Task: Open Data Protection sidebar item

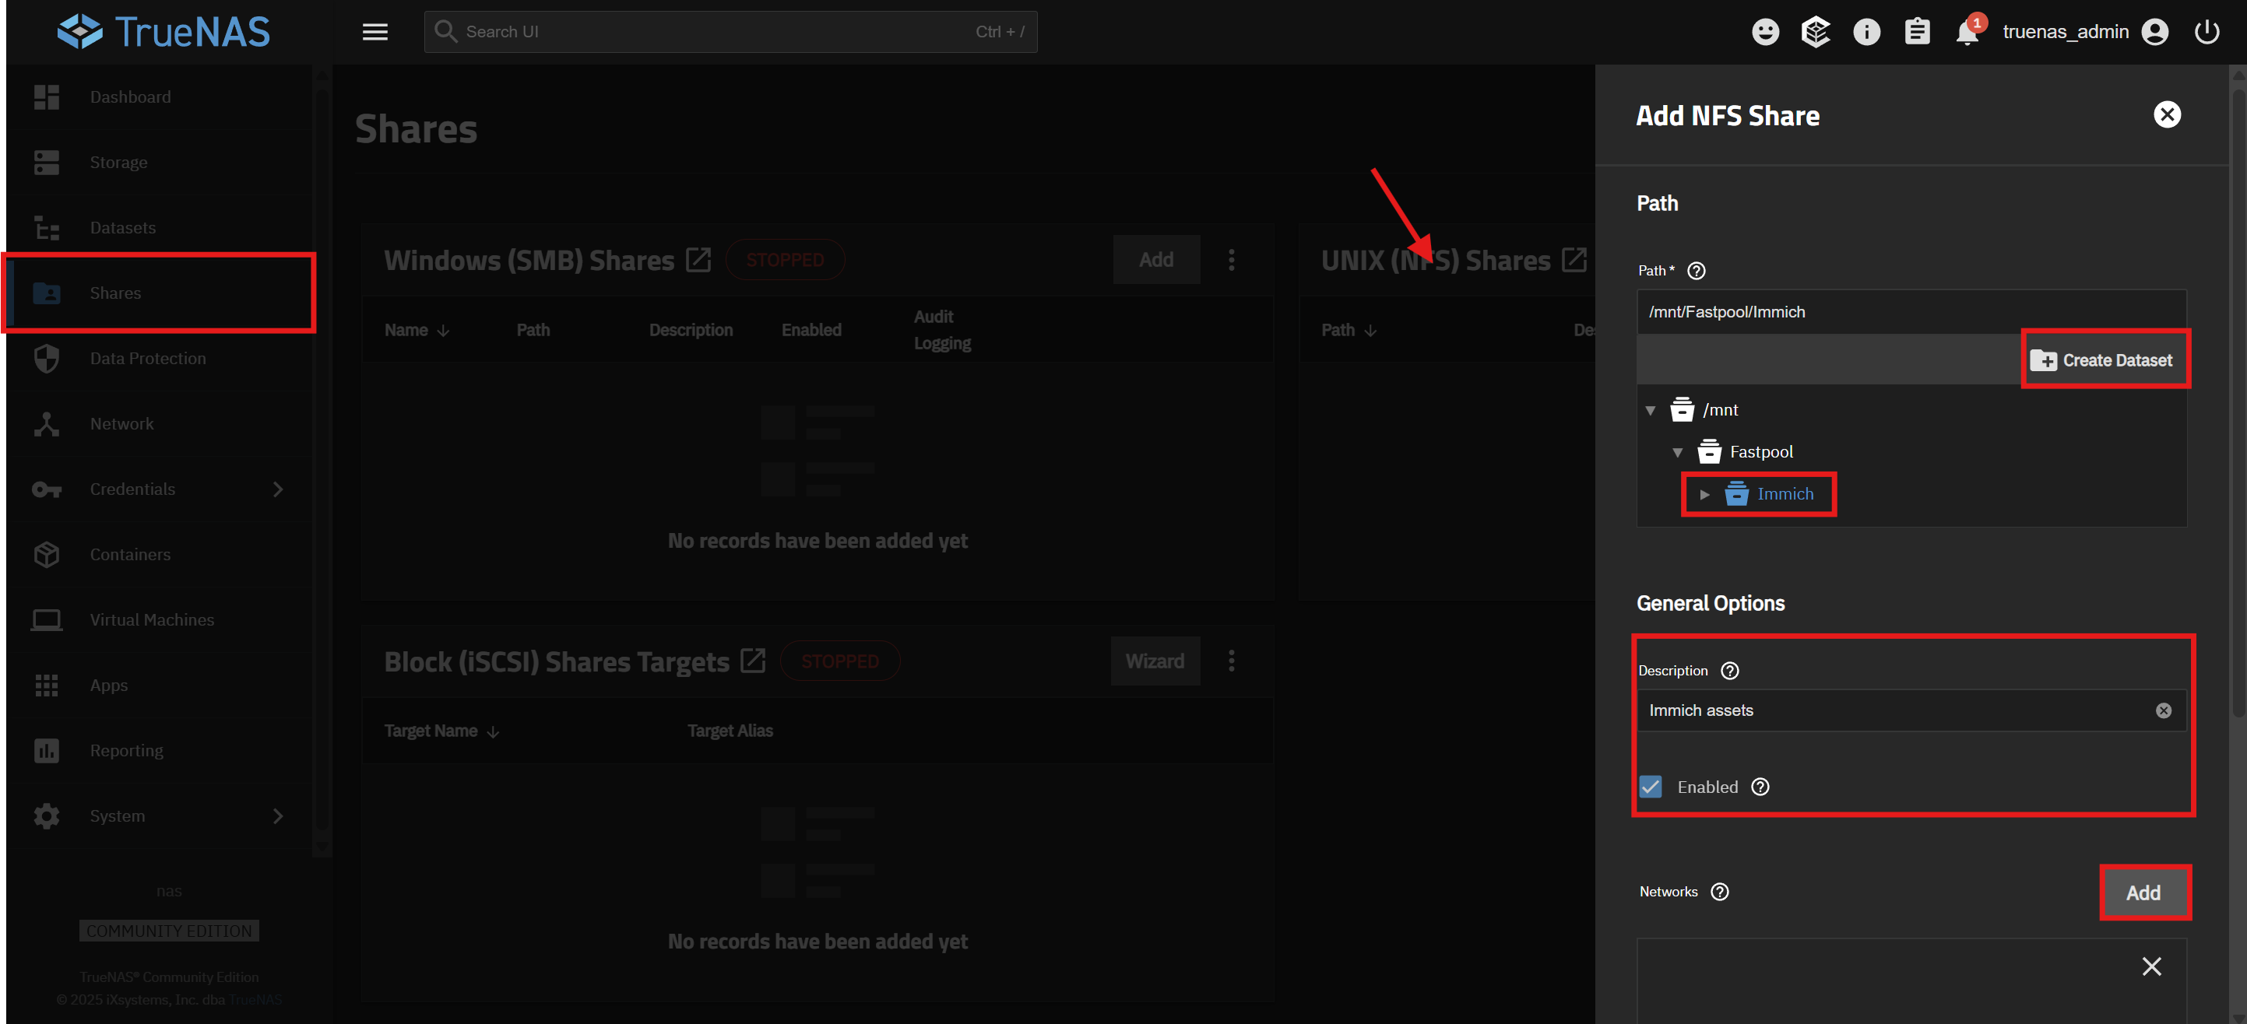Action: pyautogui.click(x=147, y=358)
